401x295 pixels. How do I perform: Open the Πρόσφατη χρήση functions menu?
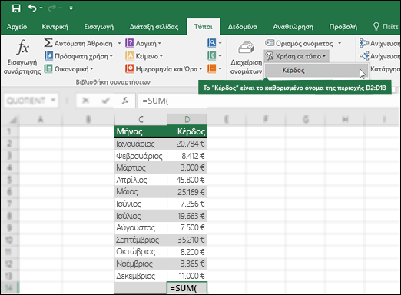tap(78, 56)
